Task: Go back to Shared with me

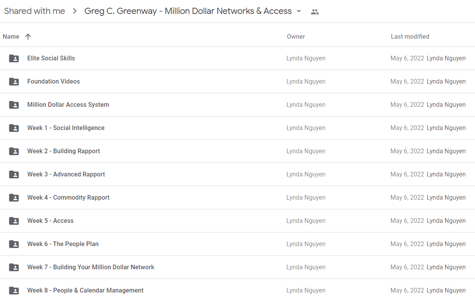Action: pyautogui.click(x=34, y=11)
